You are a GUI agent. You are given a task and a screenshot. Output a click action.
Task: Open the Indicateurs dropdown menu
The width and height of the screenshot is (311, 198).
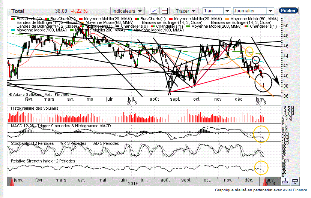pyautogui.click(x=127, y=11)
